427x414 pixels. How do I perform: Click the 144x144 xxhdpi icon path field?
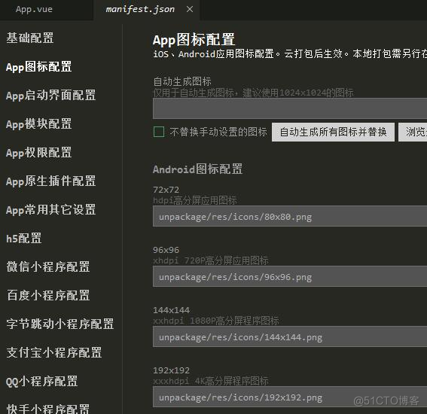click(x=290, y=336)
